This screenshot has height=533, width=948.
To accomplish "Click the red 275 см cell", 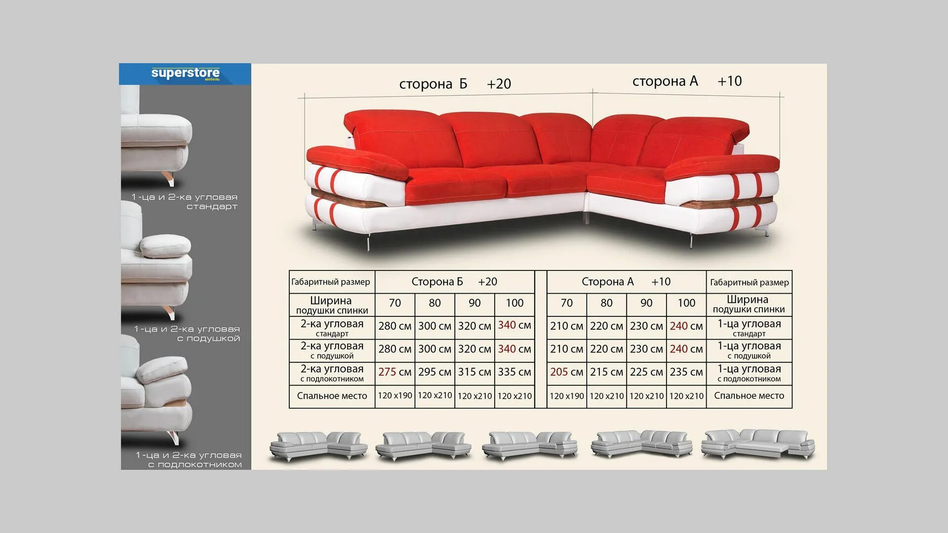I will pos(395,372).
